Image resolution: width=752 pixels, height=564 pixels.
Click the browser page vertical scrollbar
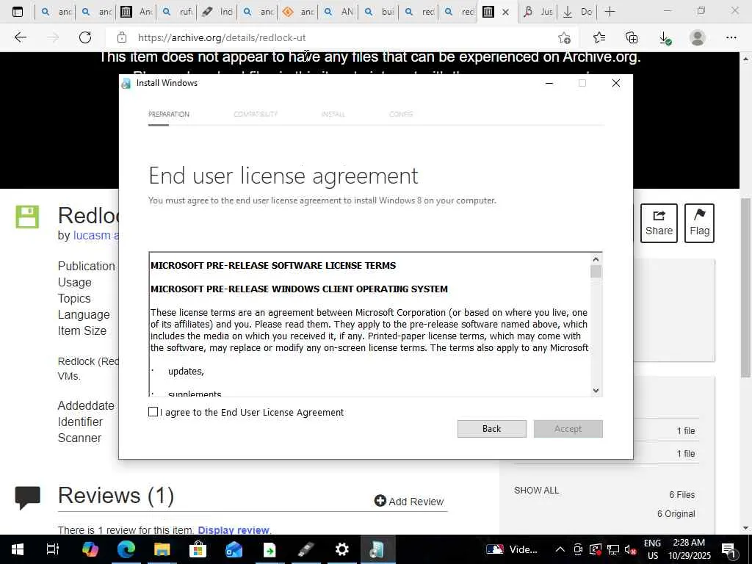pyautogui.click(x=745, y=288)
